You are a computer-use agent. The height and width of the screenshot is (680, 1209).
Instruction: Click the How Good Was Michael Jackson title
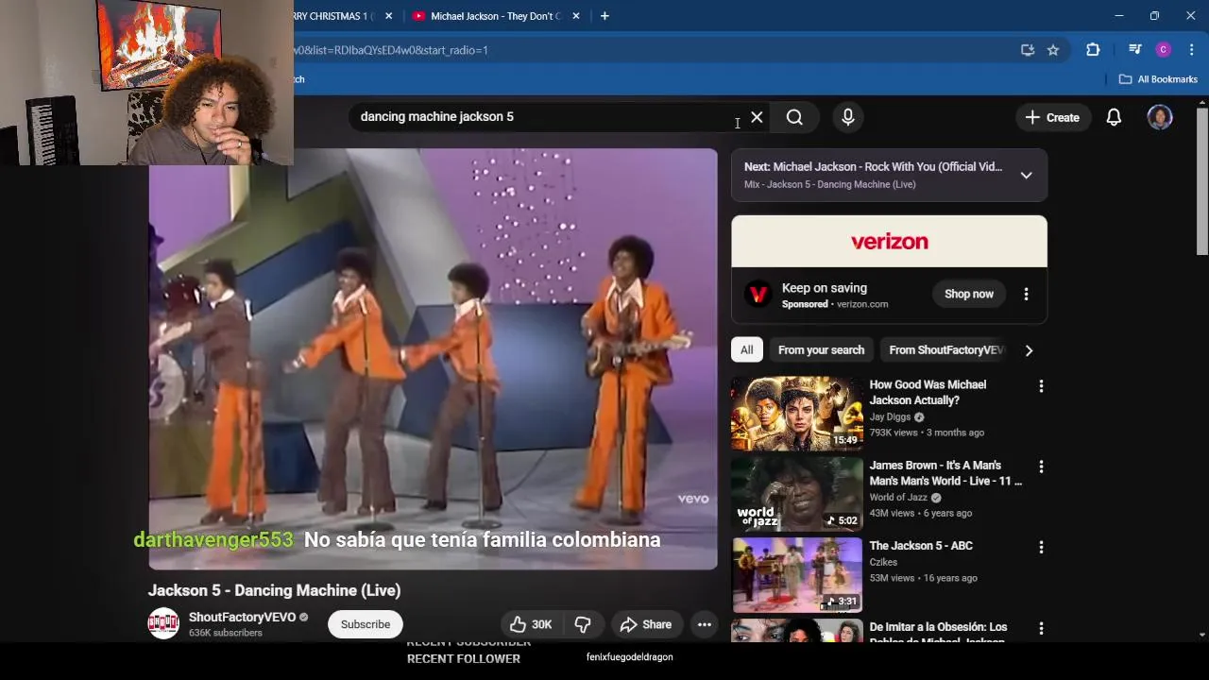tap(928, 392)
